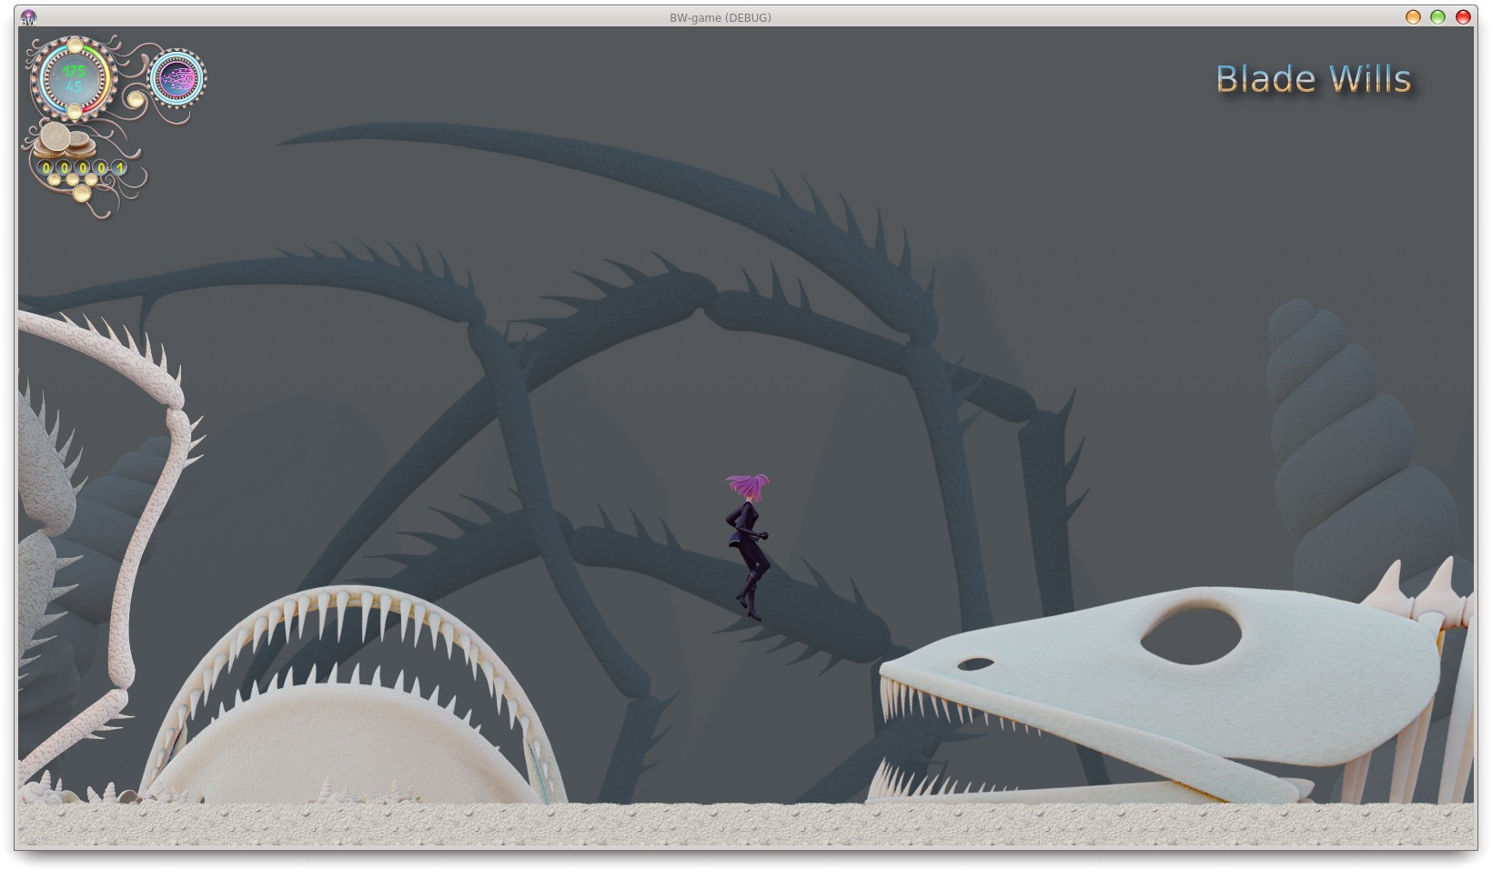This screenshot has width=1492, height=870.
Task: Maximize the window using the green button
Action: (1437, 17)
